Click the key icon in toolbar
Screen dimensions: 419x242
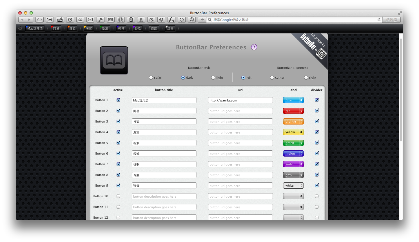(101, 20)
